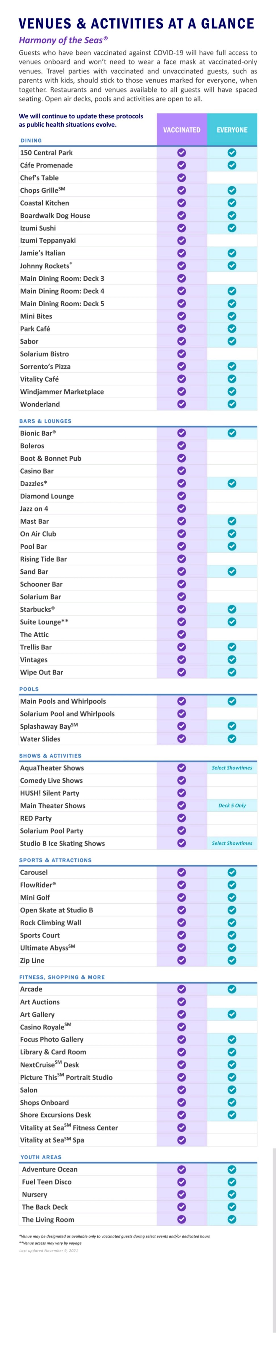Viewport: 276px width, 1348px height.
Task: Click the Vaccinated checkmark for Vitality at Sea Spa
Action: click(181, 1140)
